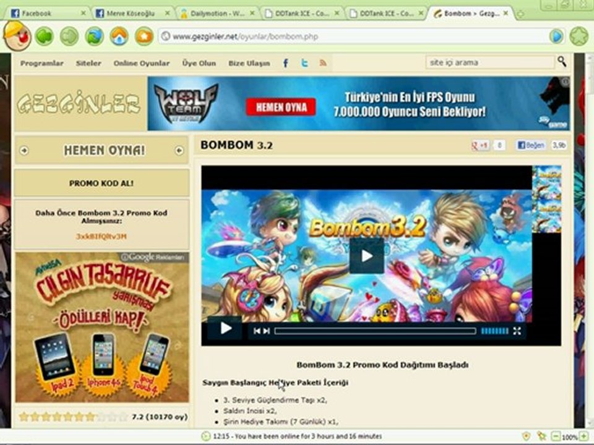Adjust the video volume bar
Viewport: 594px width, 445px height.
point(495,331)
